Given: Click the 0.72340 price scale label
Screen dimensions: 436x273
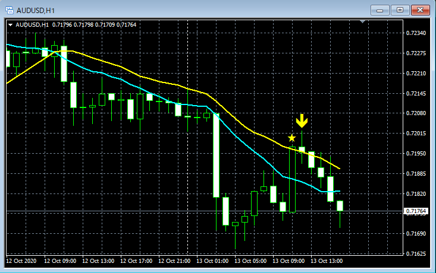Looking at the screenshot, I should click(416, 33).
